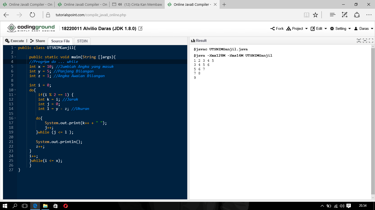The height and width of the screenshot is (210, 375).
Task: Close the active Online Java8 Compiler tab
Action: click(215, 4)
